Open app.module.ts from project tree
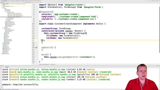160x90 pixels. 8,26
